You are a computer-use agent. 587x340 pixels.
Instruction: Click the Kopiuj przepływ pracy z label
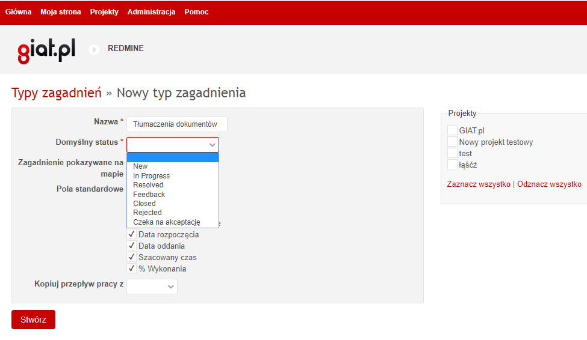pyautogui.click(x=79, y=284)
